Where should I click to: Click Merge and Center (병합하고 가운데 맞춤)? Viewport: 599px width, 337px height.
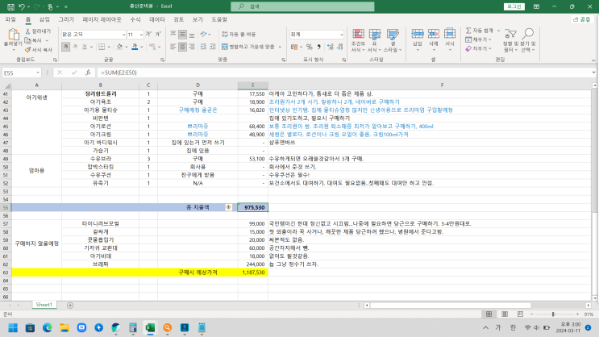[x=250, y=47]
